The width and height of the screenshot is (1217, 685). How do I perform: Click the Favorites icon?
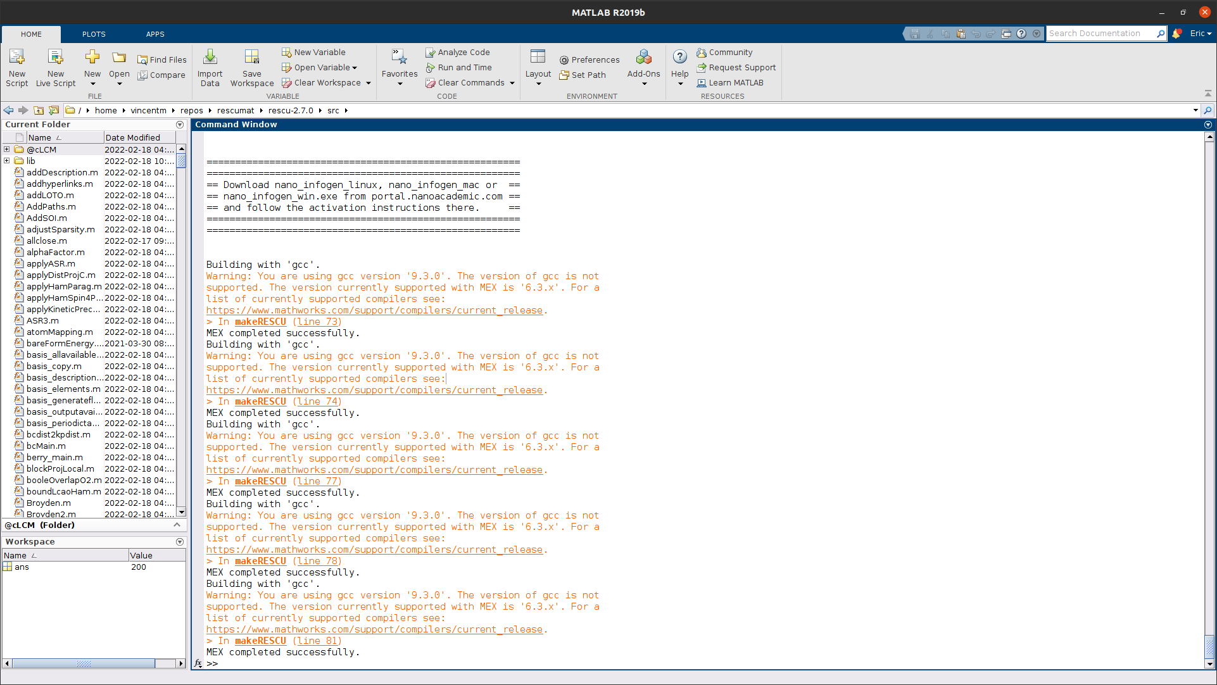point(400,58)
